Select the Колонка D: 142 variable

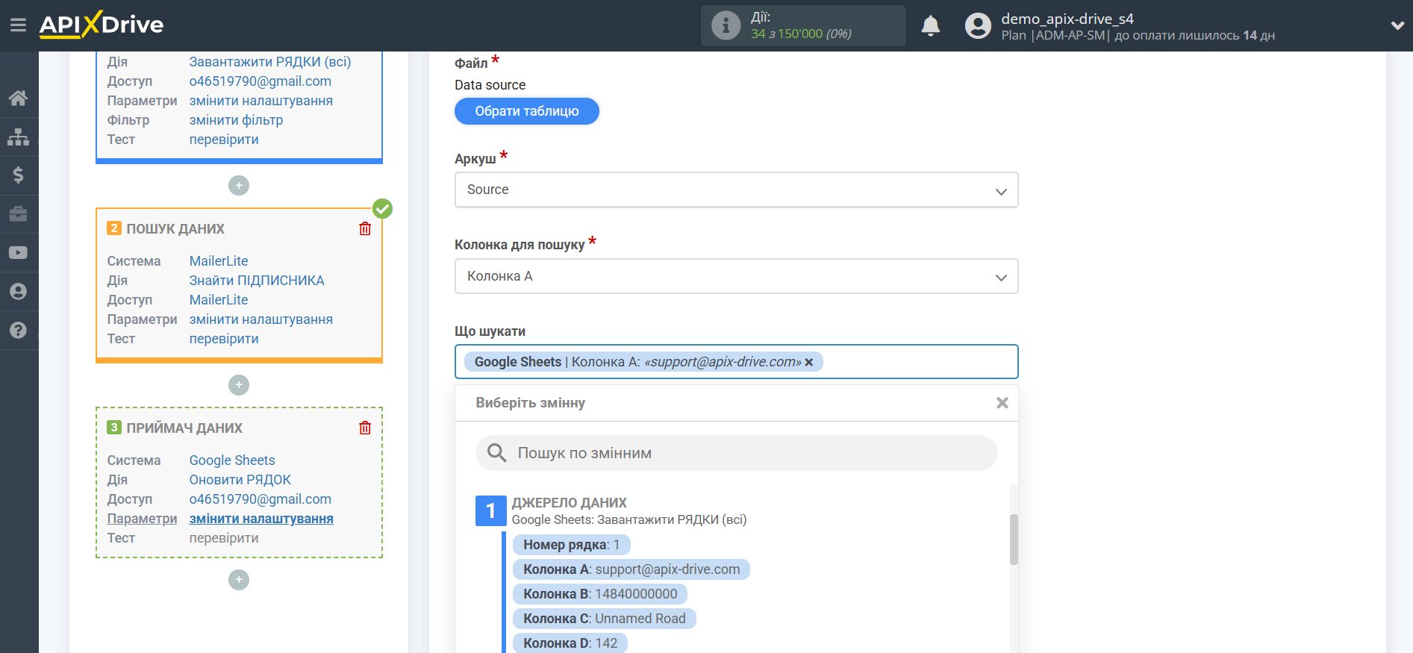570,643
